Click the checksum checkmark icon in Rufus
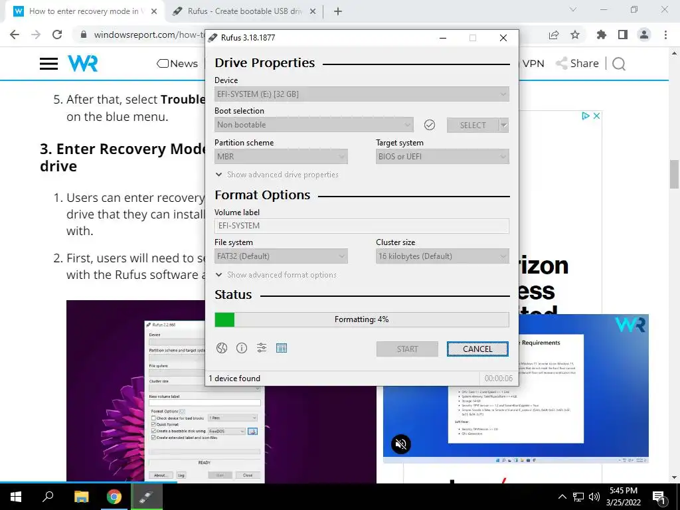Viewport: 680px width, 510px height. click(430, 125)
